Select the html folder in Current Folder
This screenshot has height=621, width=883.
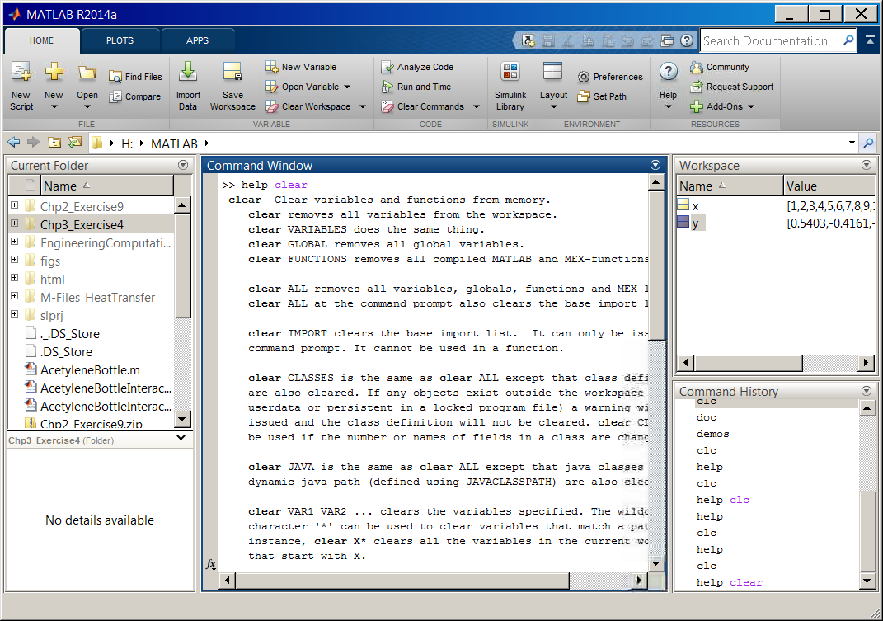tap(53, 280)
